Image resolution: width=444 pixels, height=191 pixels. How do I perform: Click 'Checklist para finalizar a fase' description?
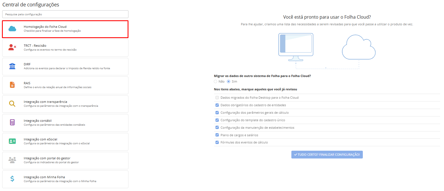[x=52, y=31]
